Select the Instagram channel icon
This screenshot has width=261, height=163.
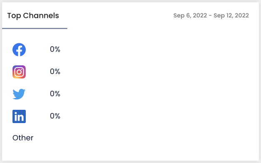tap(19, 72)
